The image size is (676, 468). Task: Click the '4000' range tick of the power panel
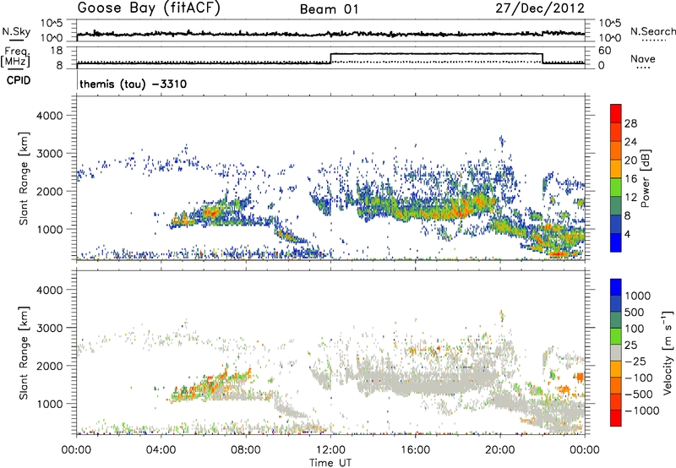pos(49,116)
